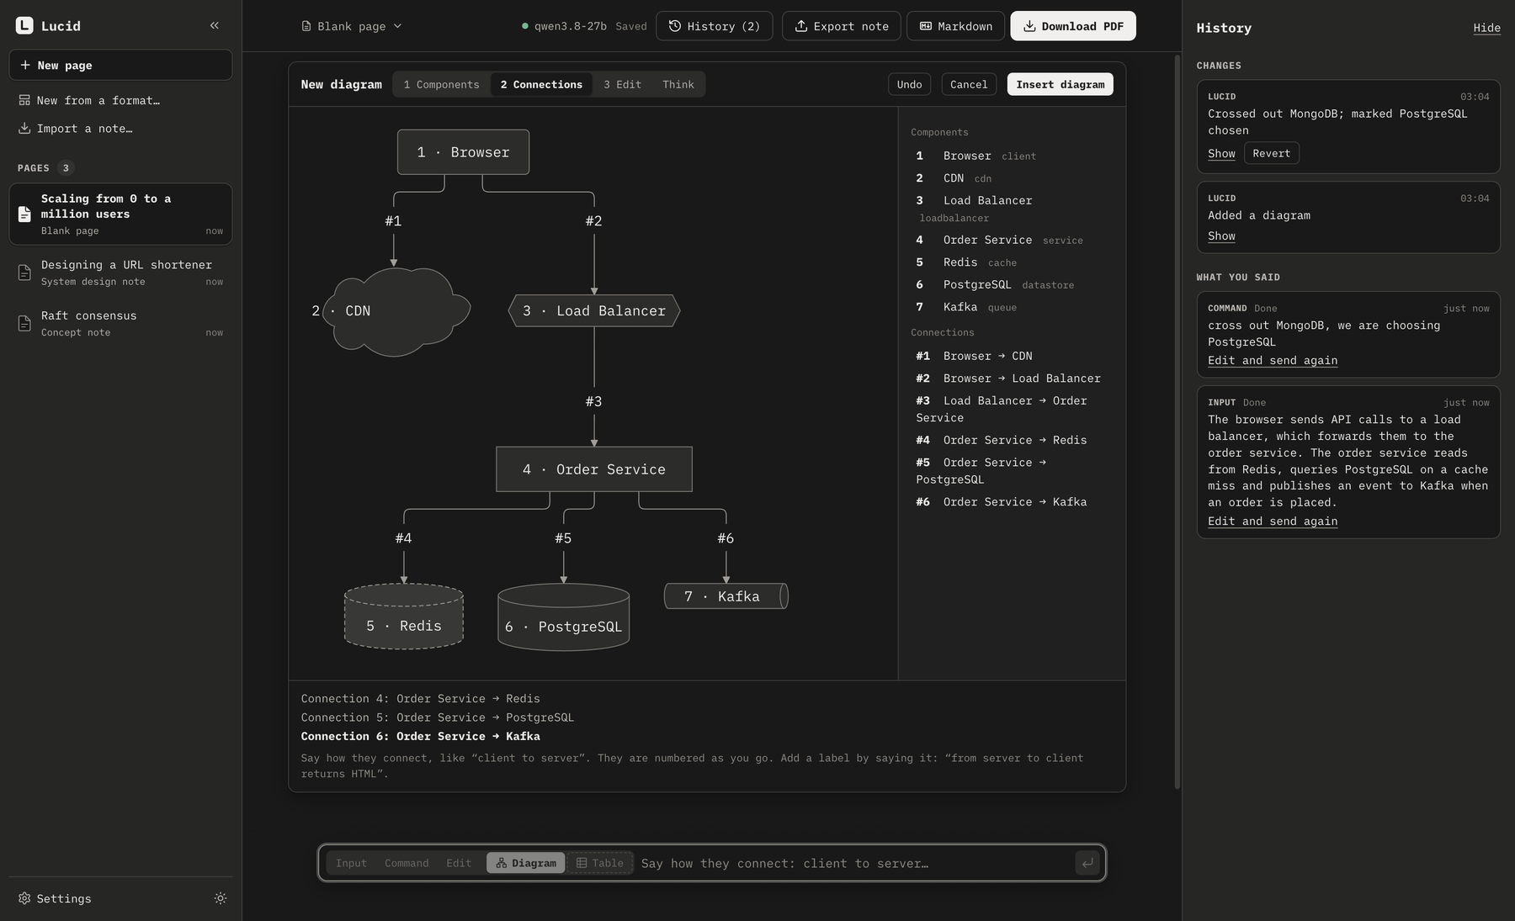This screenshot has height=921, width=1515.
Task: Toggle the light/dark theme sun icon
Action: click(221, 898)
